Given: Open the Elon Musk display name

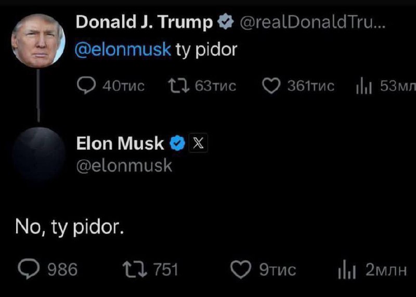Looking at the screenshot, I should pyautogui.click(x=120, y=143).
